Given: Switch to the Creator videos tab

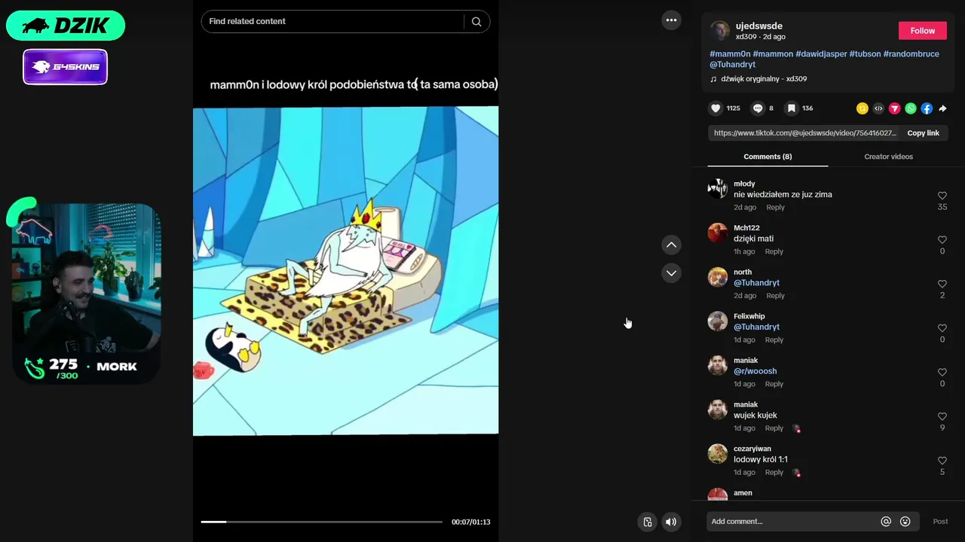Looking at the screenshot, I should (x=888, y=157).
